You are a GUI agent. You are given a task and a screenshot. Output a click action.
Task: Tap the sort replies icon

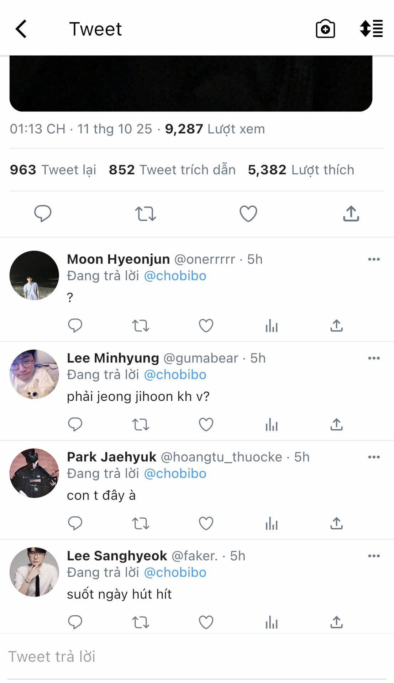pyautogui.click(x=371, y=29)
